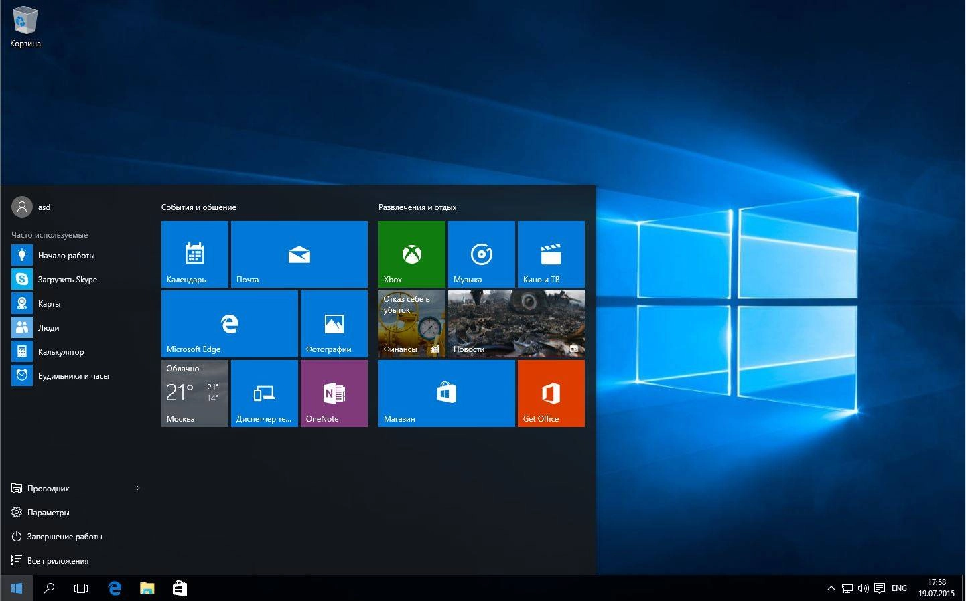Show hidden tray icons arrow

tap(831, 589)
